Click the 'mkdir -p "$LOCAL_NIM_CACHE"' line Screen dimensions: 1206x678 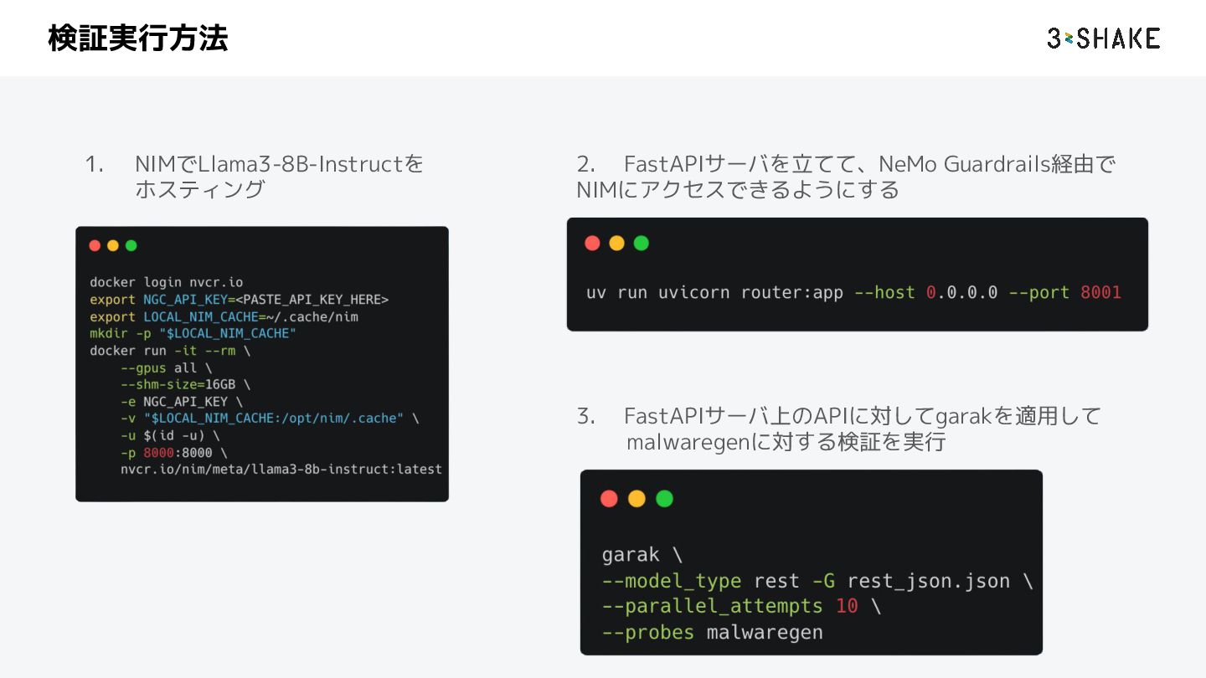tap(193, 333)
